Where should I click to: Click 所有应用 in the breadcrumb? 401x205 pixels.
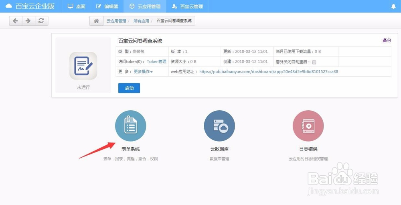[141, 21]
